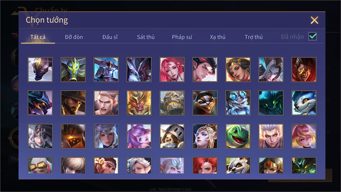The width and height of the screenshot is (341, 192).
Task: Uncheck the Đã nhận checkbox
Action: (313, 36)
